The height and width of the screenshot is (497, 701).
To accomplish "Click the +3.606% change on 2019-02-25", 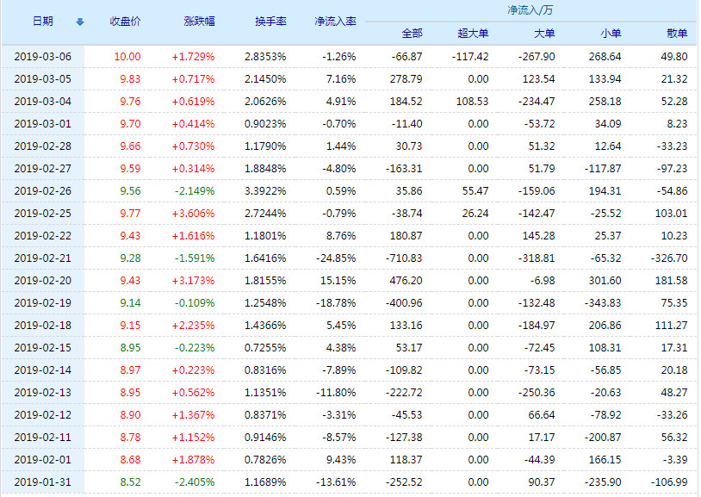I will 194,213.
